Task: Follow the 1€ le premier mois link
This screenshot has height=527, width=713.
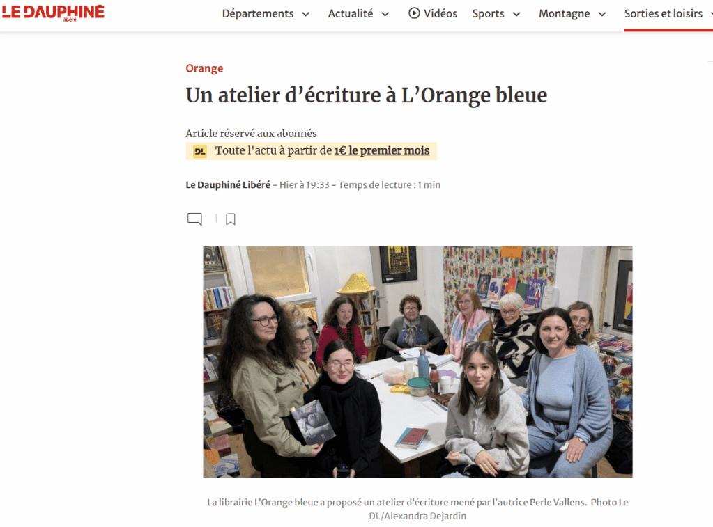Action: point(381,151)
